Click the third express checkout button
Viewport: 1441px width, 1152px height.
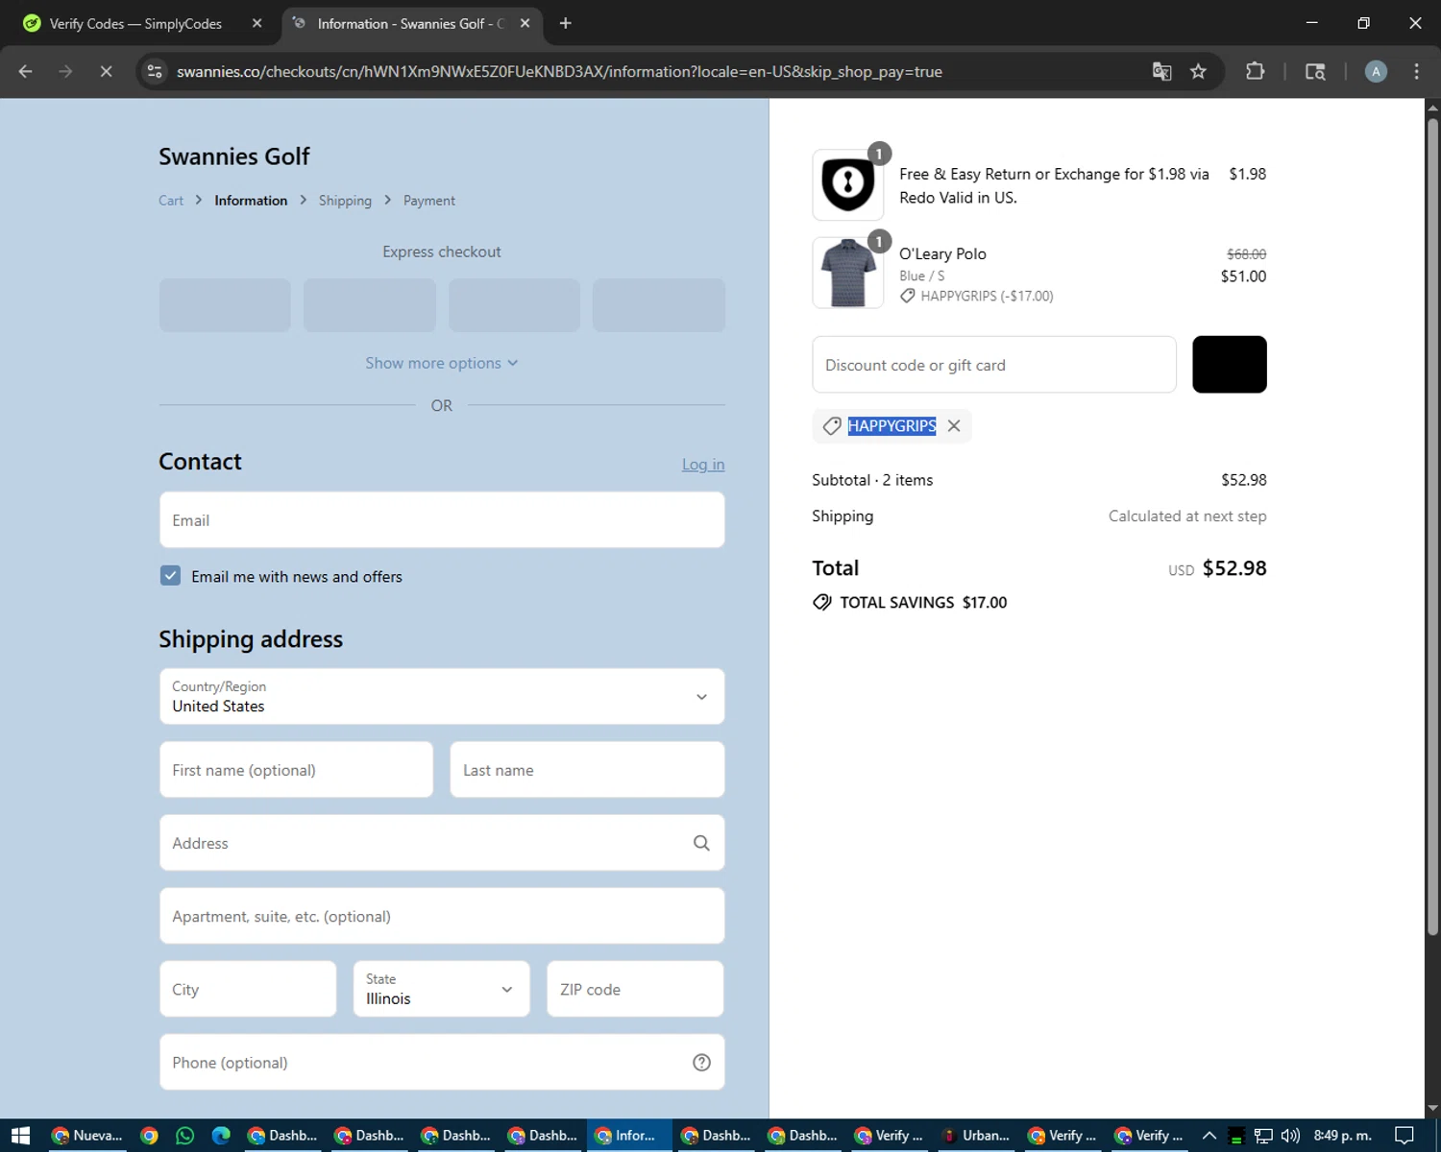[514, 305]
